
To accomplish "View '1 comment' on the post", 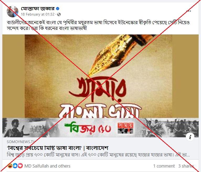I will (x=164, y=166).
